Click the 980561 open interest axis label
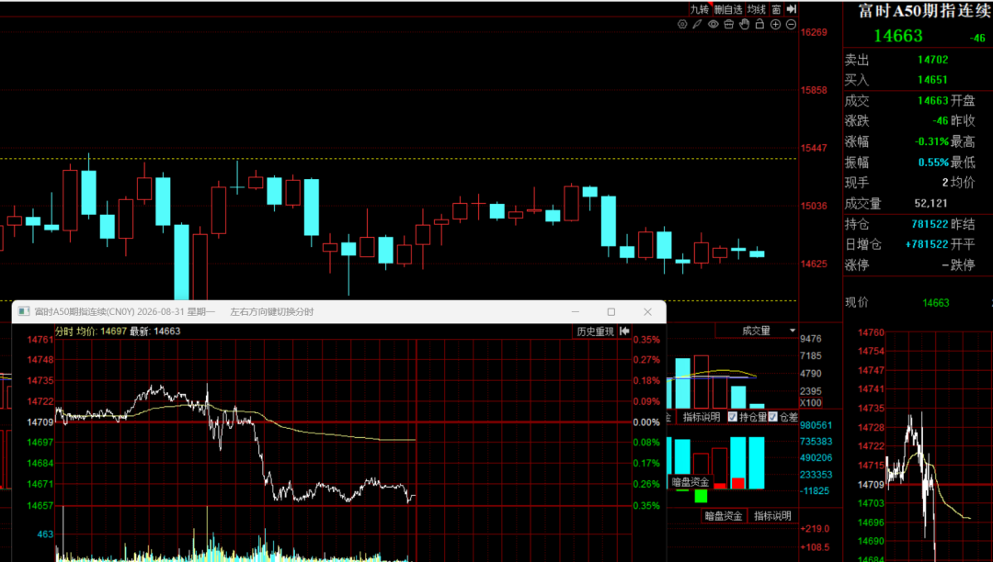Image resolution: width=993 pixels, height=562 pixels. (816, 425)
